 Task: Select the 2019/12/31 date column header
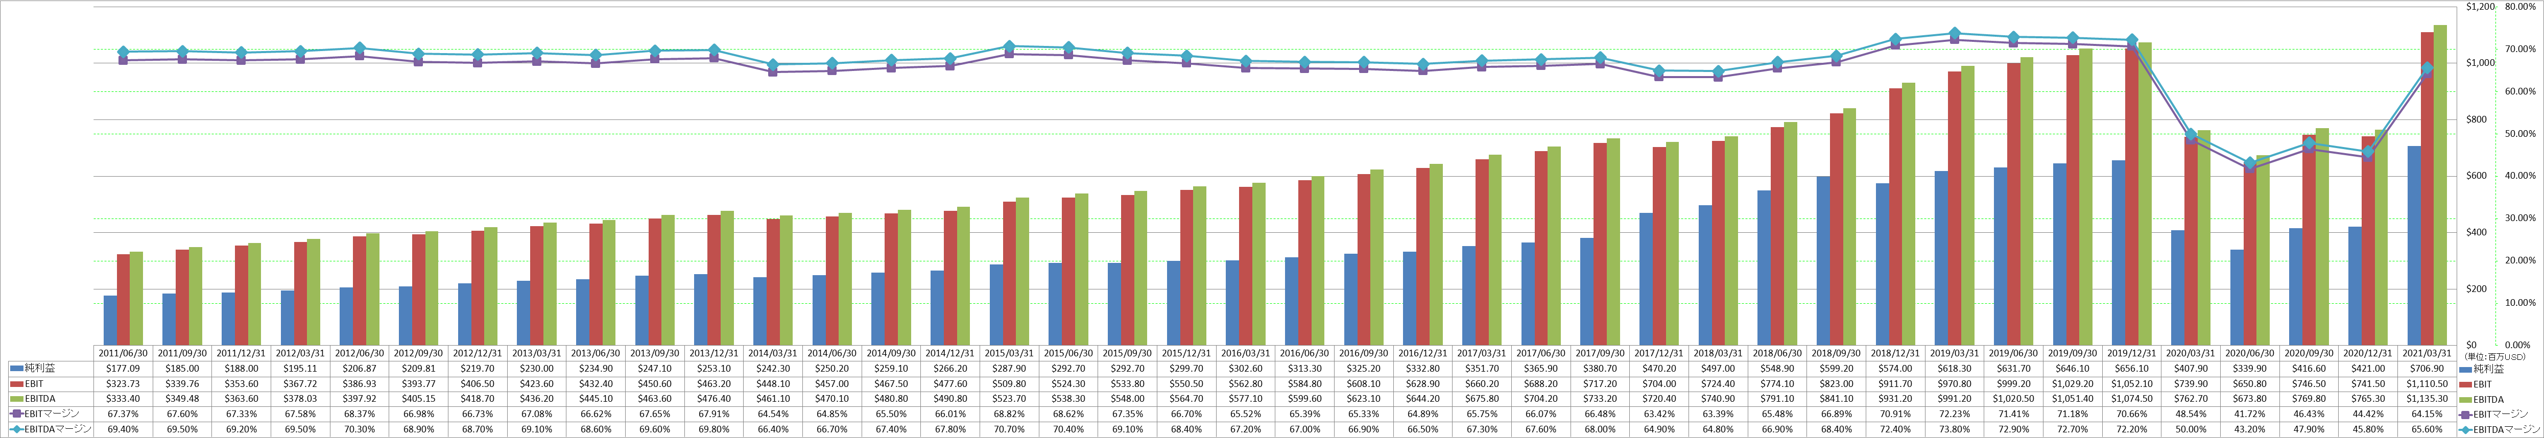point(2131,352)
